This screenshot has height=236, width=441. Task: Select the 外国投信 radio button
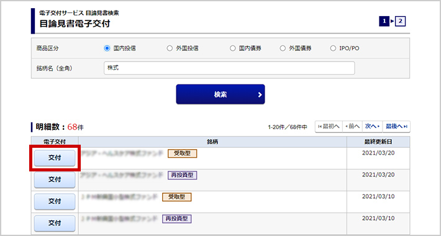click(x=170, y=48)
